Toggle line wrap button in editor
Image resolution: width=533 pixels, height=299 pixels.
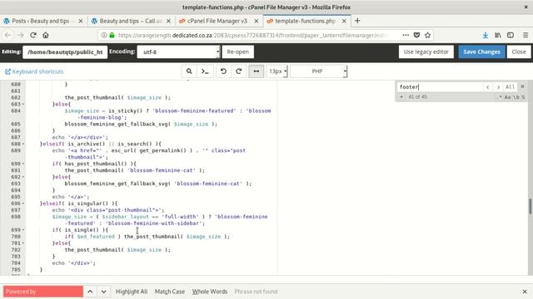(256, 71)
